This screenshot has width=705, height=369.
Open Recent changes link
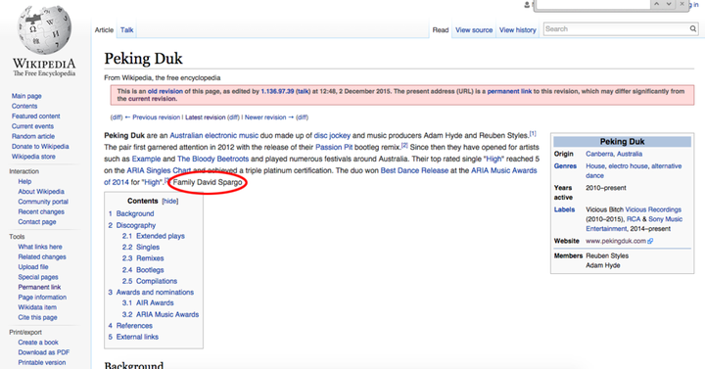pos(41,211)
